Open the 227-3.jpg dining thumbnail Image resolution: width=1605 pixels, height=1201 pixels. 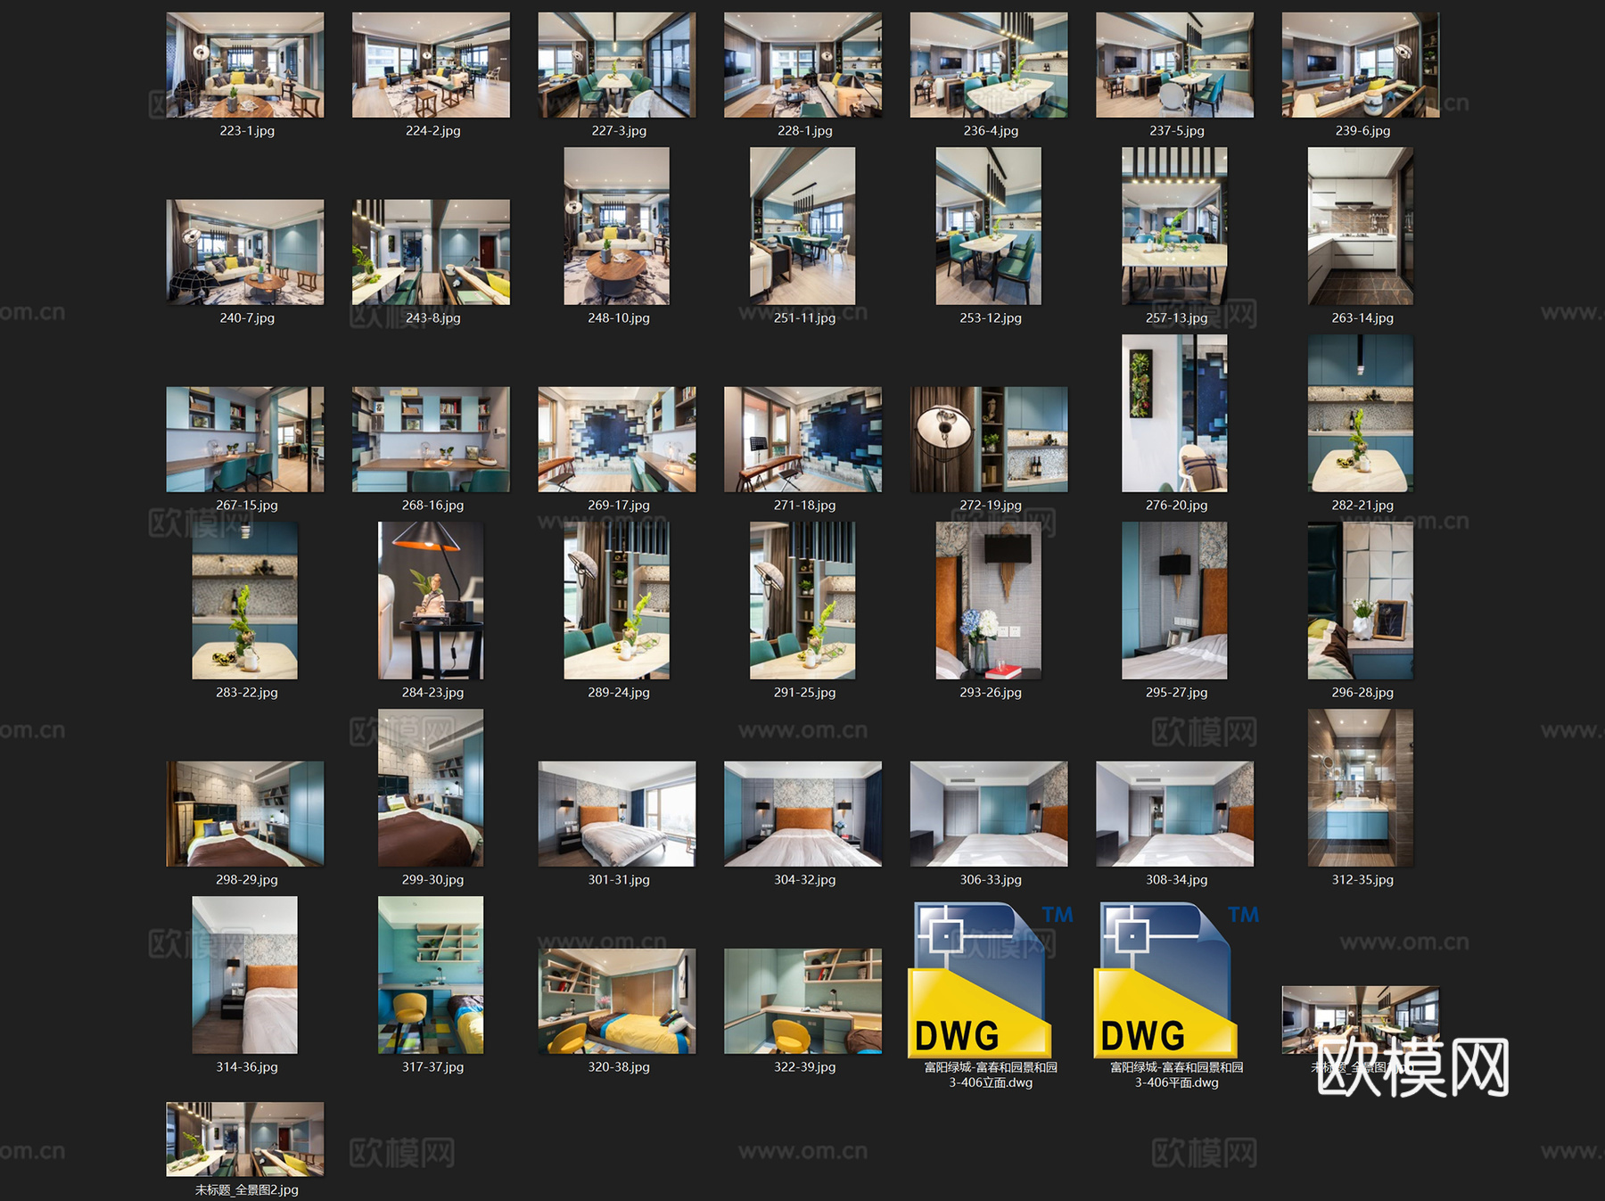617,65
